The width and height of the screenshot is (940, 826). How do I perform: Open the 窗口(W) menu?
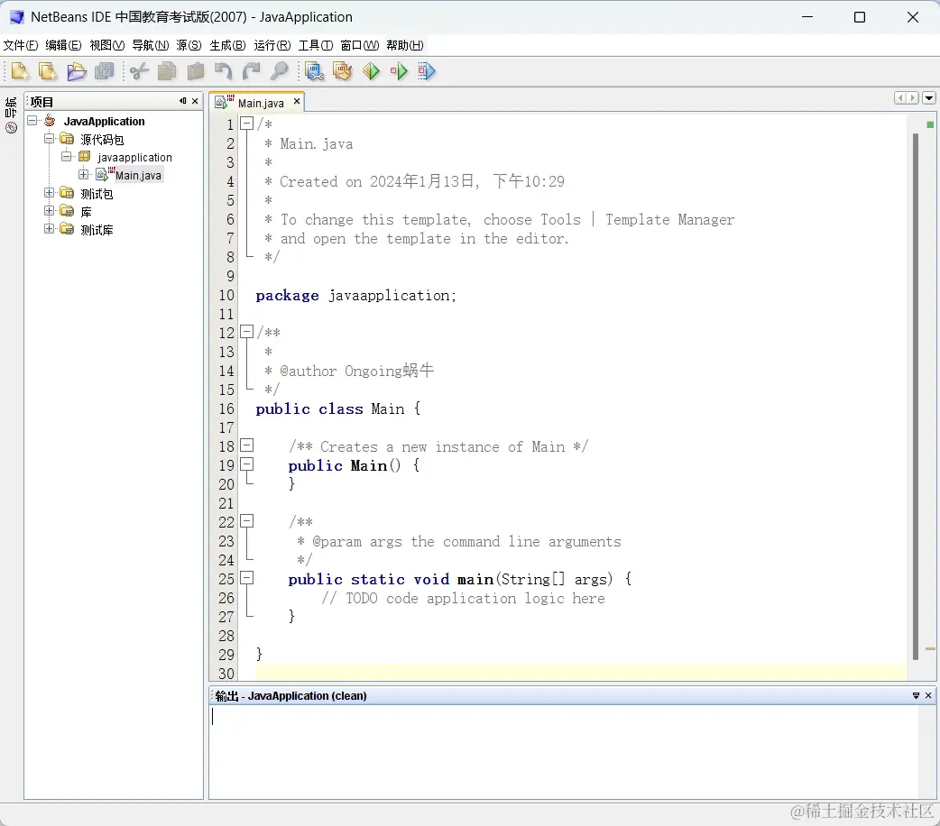coord(360,46)
